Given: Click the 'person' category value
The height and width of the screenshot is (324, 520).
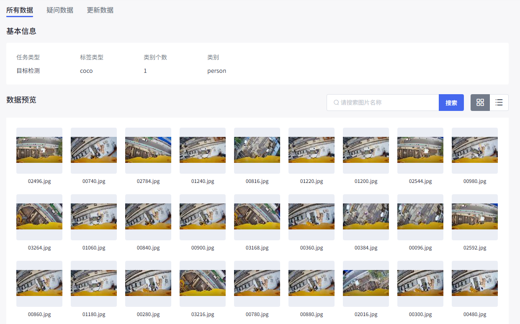Looking at the screenshot, I should pos(216,71).
